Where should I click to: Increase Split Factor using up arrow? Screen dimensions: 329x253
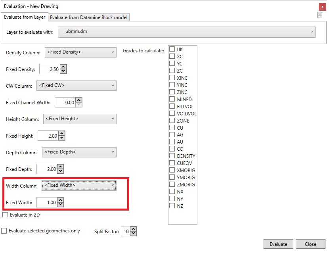[133, 229]
